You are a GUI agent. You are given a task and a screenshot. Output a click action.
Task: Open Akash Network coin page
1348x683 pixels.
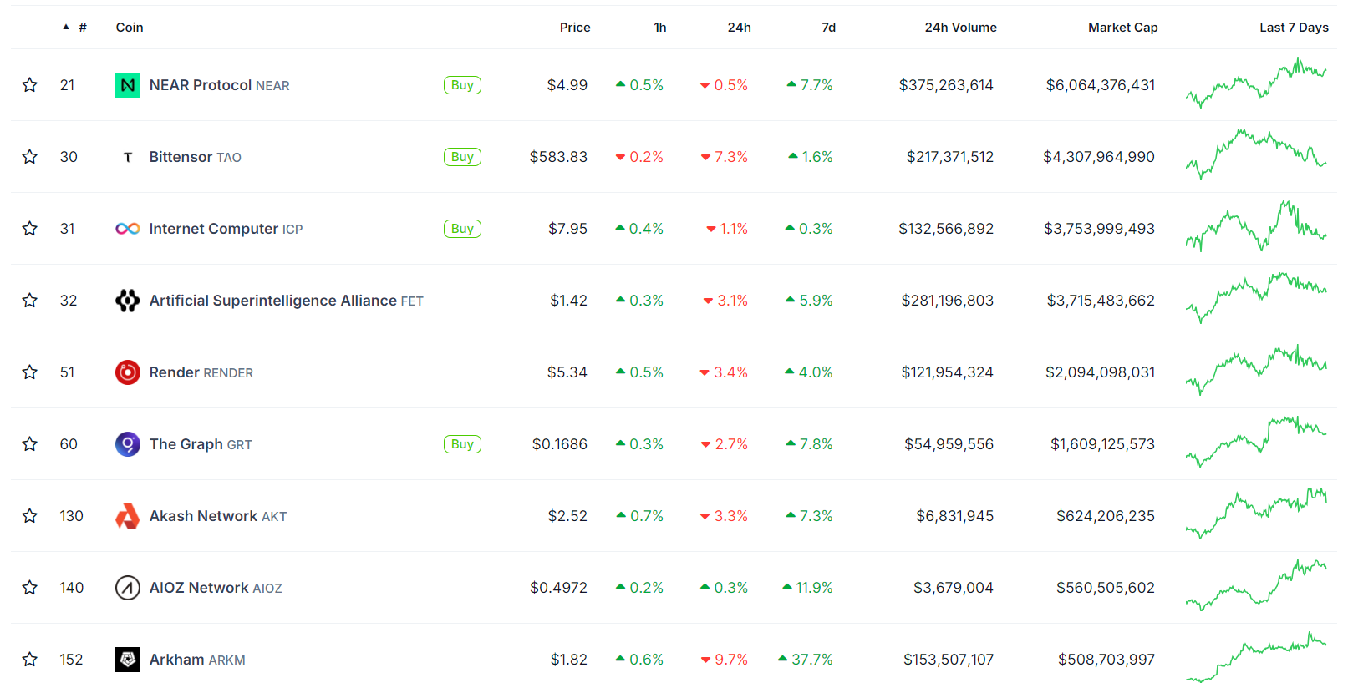tap(218, 516)
